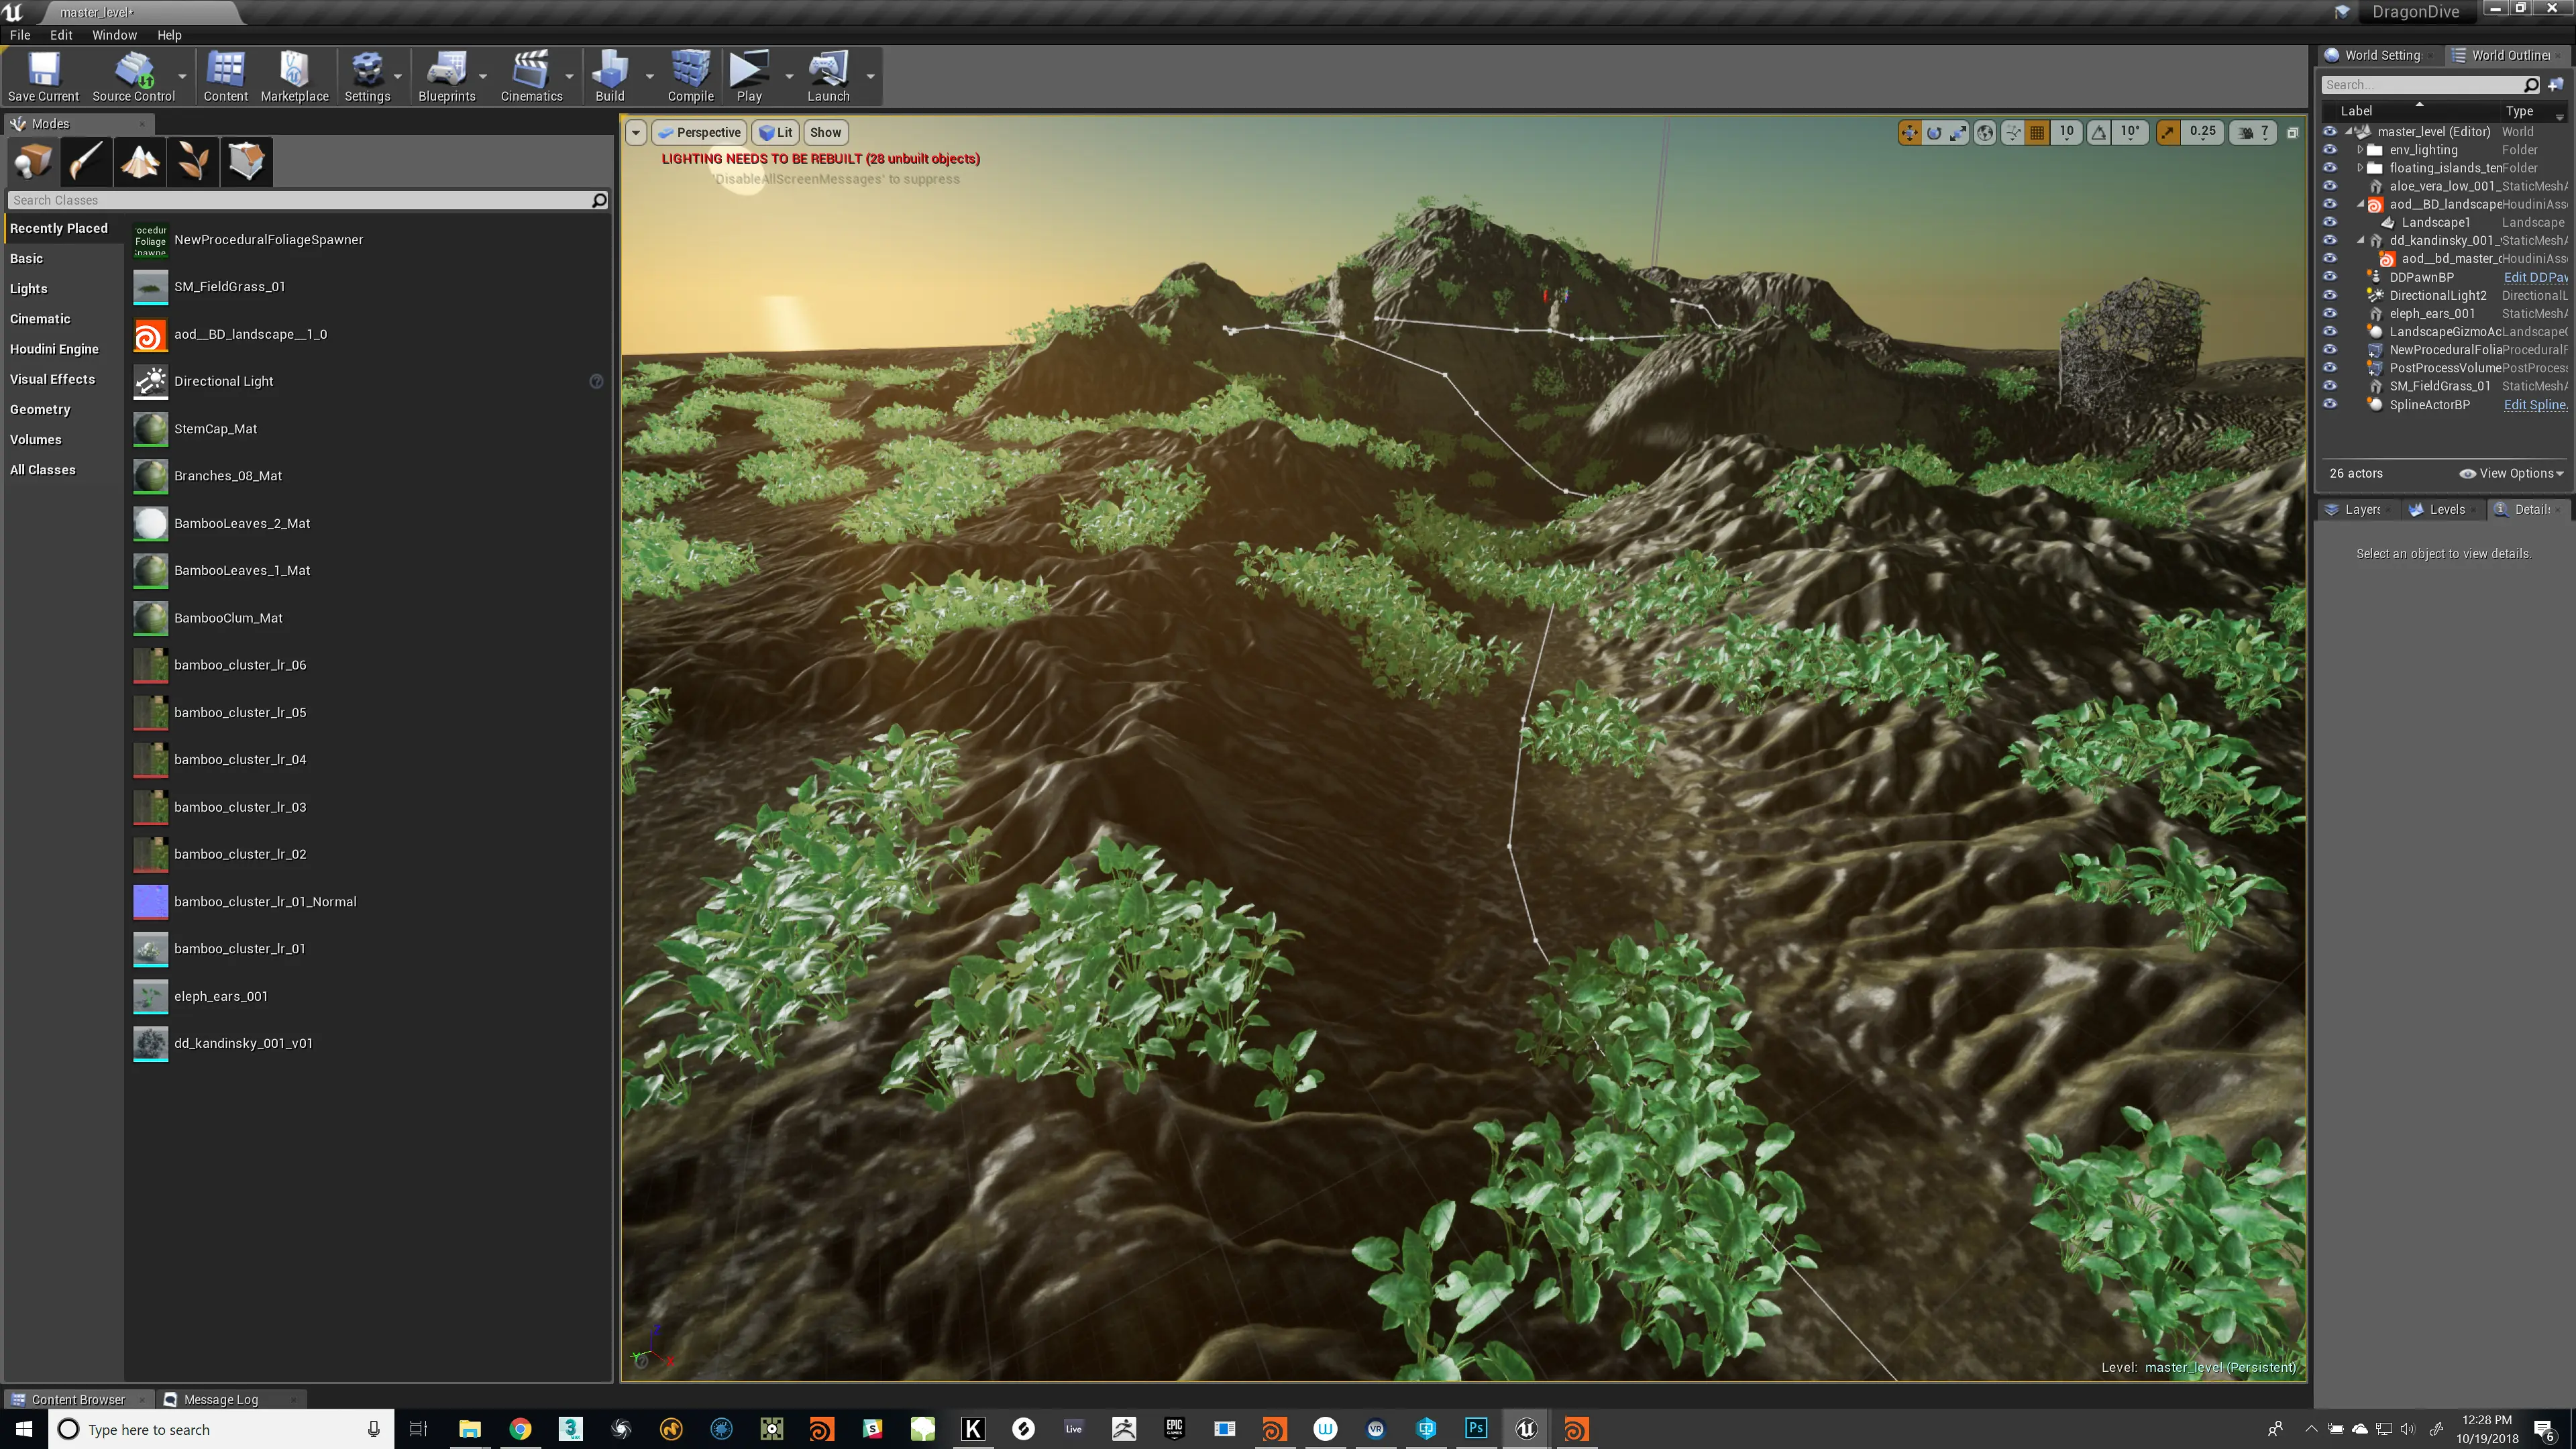Switch to World Settings tab

pyautogui.click(x=2381, y=55)
